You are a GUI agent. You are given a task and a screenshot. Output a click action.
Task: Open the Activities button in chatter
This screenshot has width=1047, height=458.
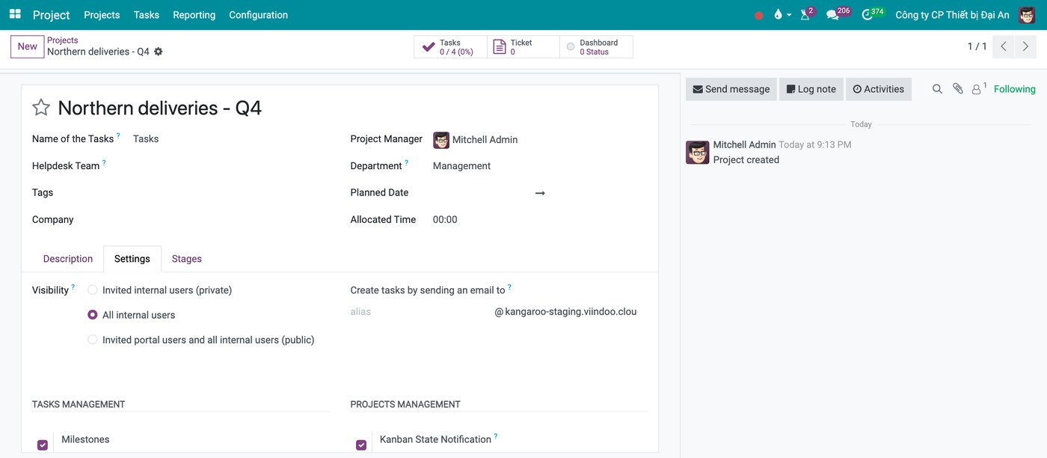click(879, 89)
